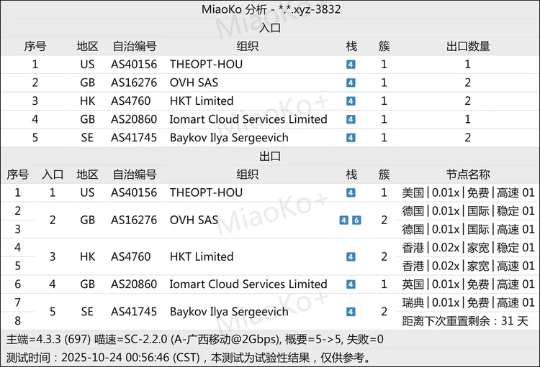Select AS16276 in the 入口 table
Viewport: 540px width, 367px height.
point(134,83)
